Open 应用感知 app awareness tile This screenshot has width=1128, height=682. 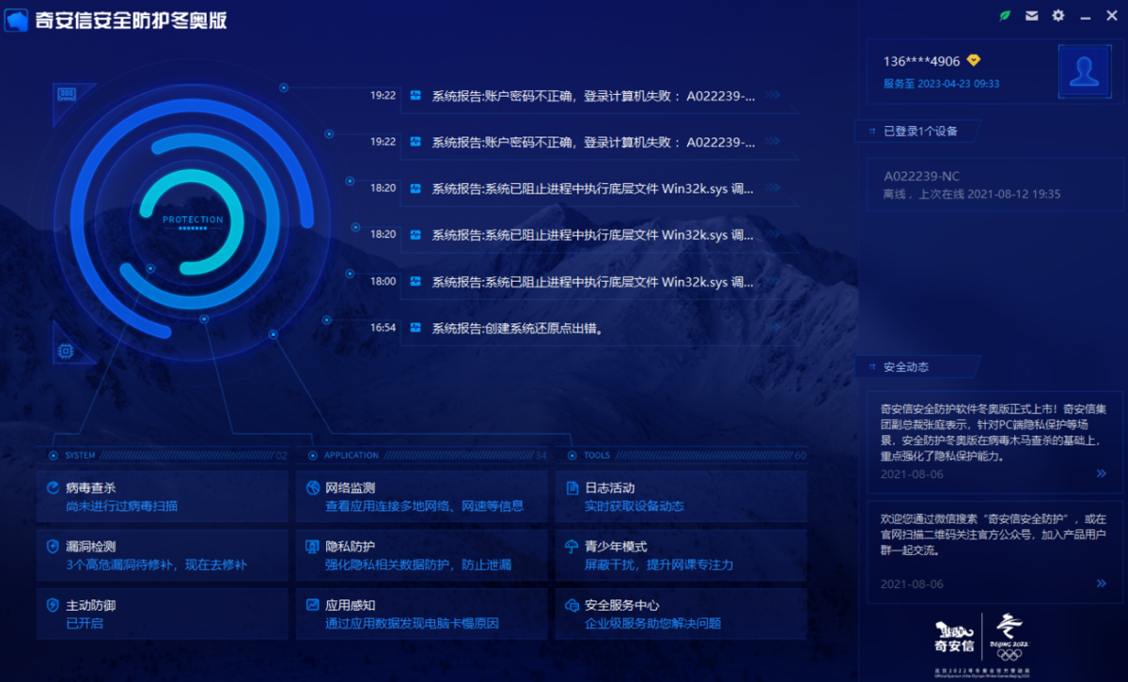pyautogui.click(x=422, y=613)
